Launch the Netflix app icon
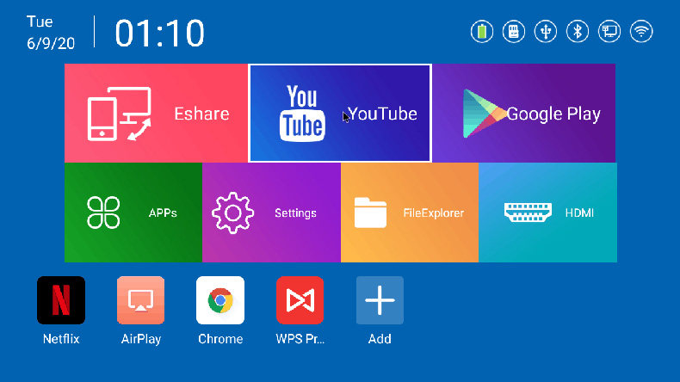The height and width of the screenshot is (382, 680). pyautogui.click(x=61, y=300)
